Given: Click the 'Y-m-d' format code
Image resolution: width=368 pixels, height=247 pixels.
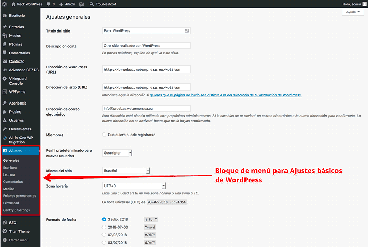Looking at the screenshot, I should (150, 227).
